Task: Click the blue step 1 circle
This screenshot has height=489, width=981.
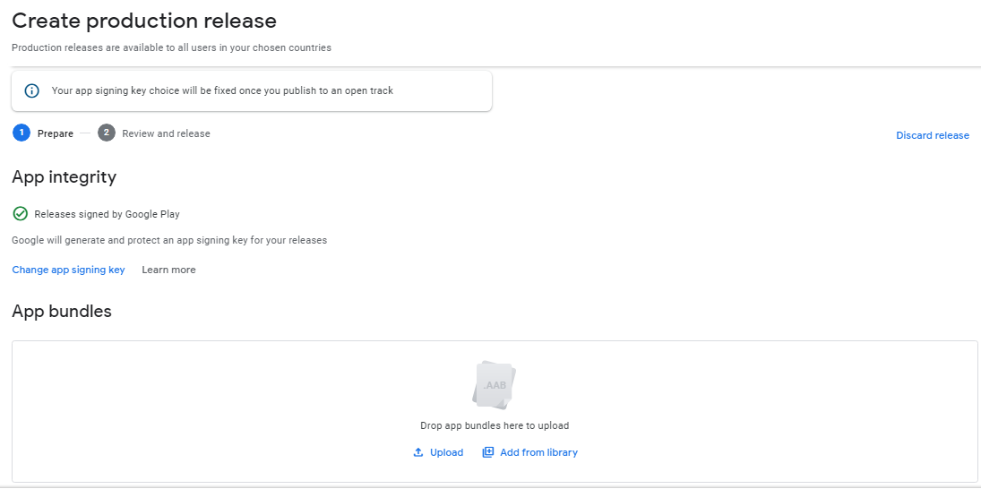Action: pos(22,133)
